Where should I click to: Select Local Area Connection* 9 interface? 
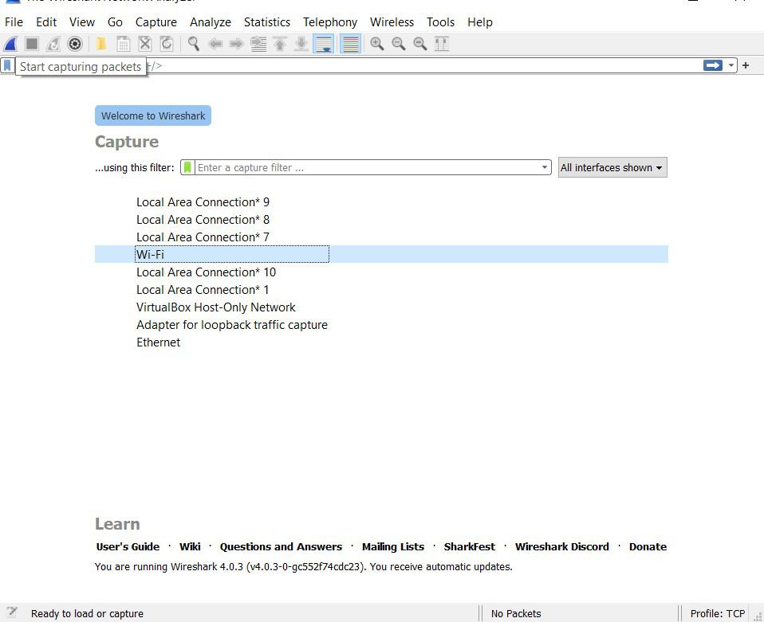point(381,202)
